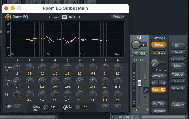
Task: Click the Talkback button
Action: point(178,75)
